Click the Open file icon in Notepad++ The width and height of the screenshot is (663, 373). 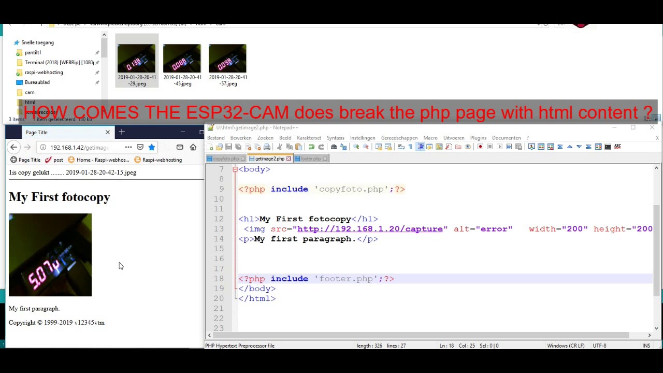(219, 147)
